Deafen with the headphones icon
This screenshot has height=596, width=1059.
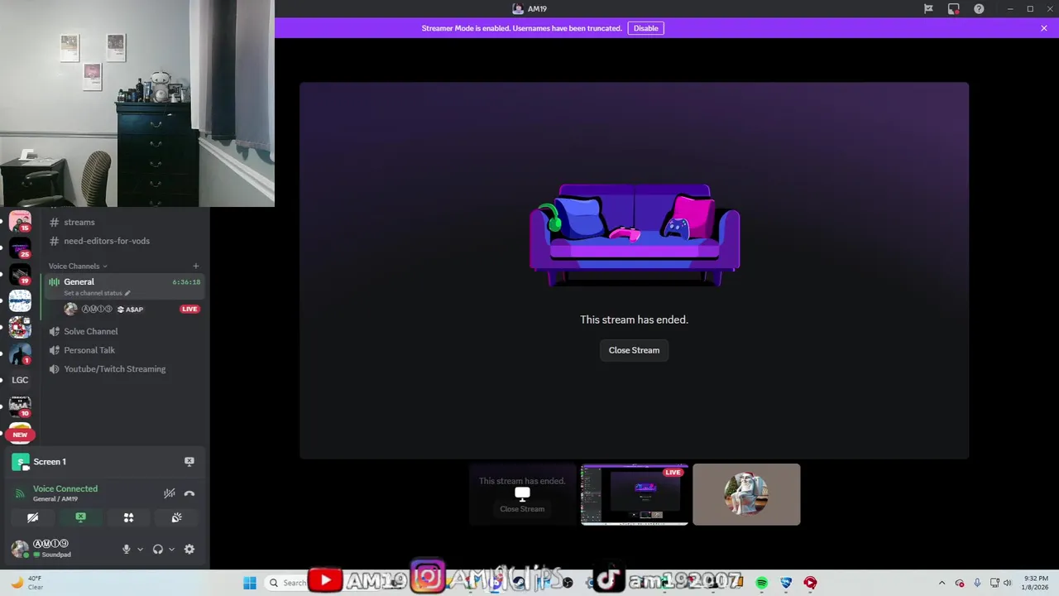click(x=158, y=549)
